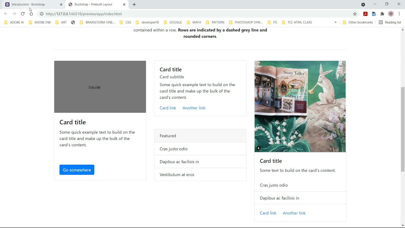Open Other bookmarks folder
The image size is (405, 228).
pyautogui.click(x=358, y=22)
